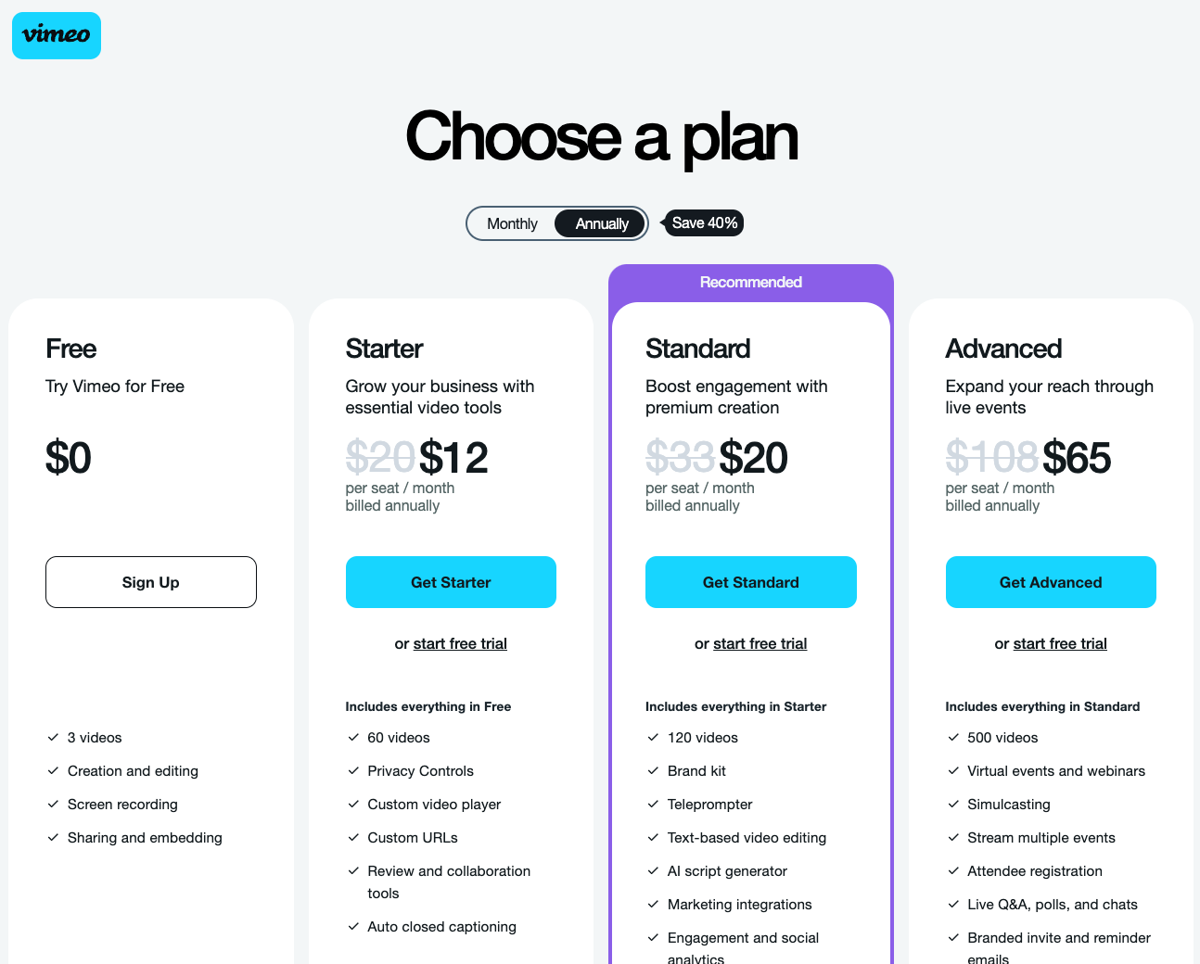
Task: Click the Save 40% badge
Action: pos(705,222)
